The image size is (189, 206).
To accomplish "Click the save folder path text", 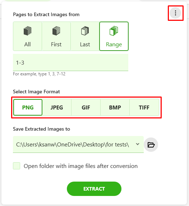I will (73, 145).
